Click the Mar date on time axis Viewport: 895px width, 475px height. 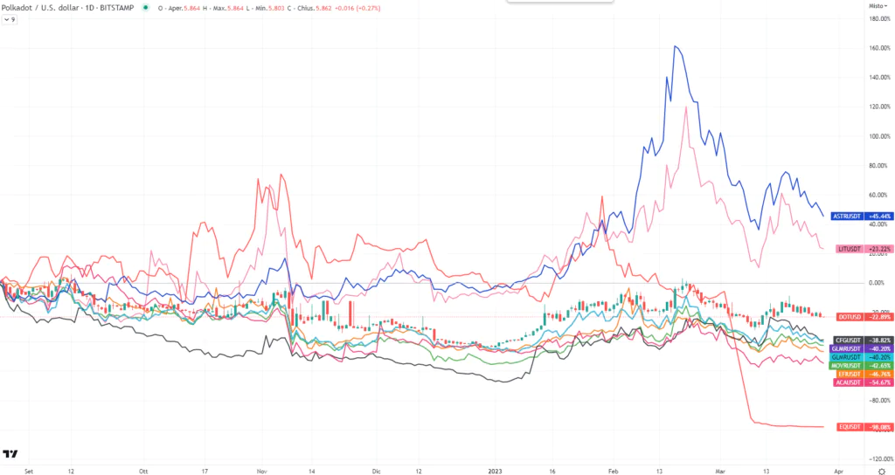(x=720, y=472)
